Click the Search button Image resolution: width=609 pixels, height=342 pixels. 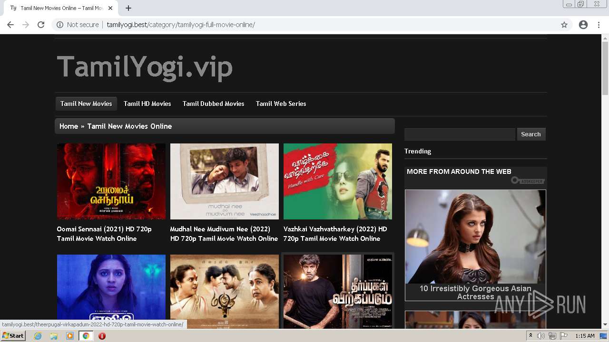[x=531, y=134]
